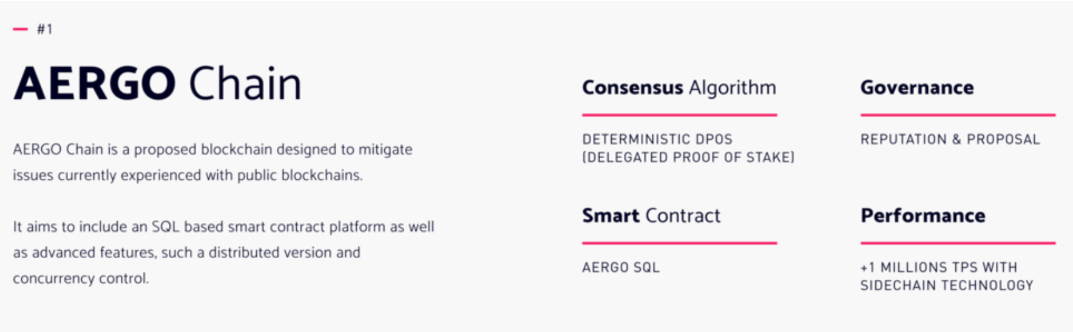1073x332 pixels.
Task: Click the pink line under Smart Contract
Action: 679,243
